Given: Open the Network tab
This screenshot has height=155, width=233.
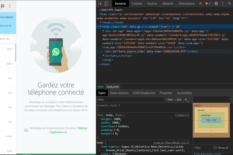Looking at the screenshot, I should 168,3.
